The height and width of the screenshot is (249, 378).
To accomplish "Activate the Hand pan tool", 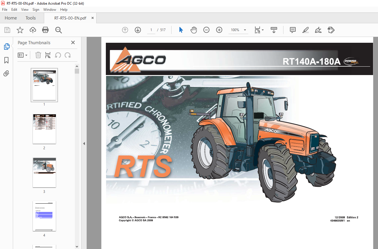I will 194,30.
